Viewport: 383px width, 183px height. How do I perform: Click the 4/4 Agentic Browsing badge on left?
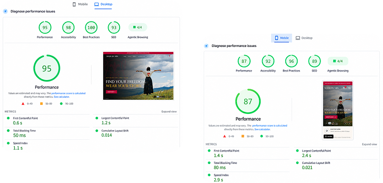pos(138,27)
